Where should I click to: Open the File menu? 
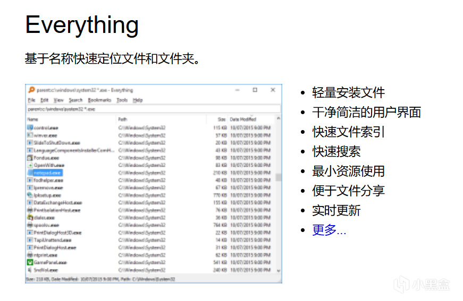tap(31, 100)
